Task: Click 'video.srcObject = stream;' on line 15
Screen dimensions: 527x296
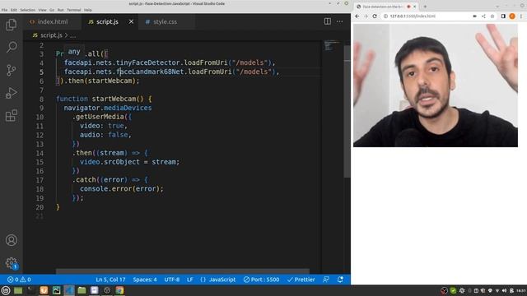Action: coord(130,162)
